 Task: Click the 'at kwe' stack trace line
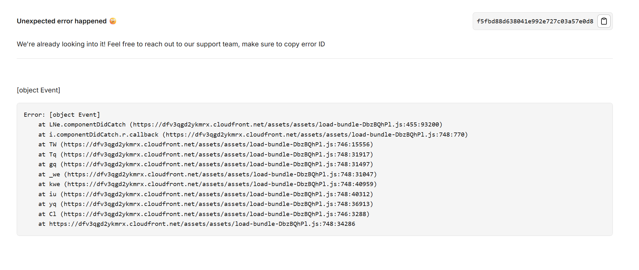point(208,184)
